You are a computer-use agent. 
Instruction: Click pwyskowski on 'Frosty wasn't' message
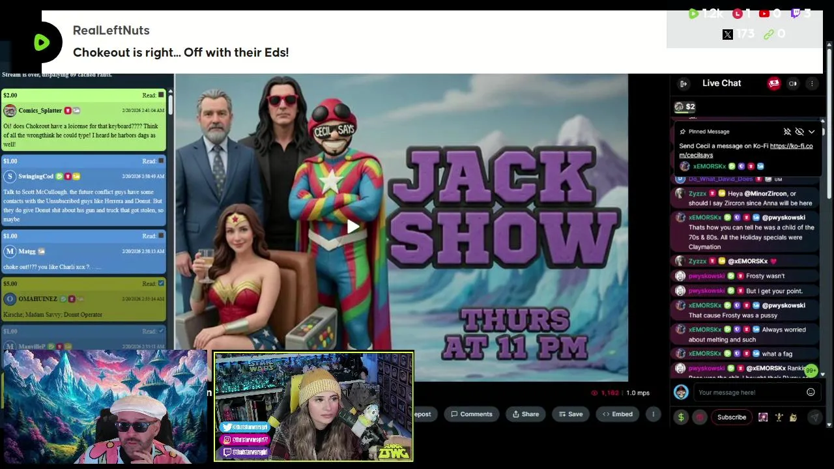706,276
